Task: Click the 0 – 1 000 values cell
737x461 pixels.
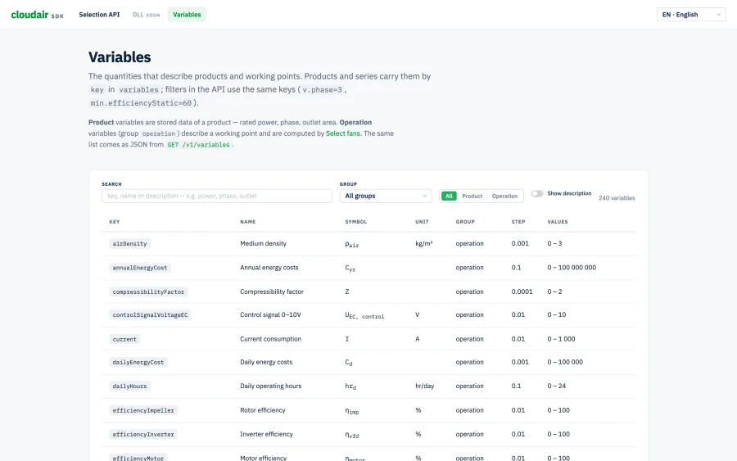Action: coord(561,339)
